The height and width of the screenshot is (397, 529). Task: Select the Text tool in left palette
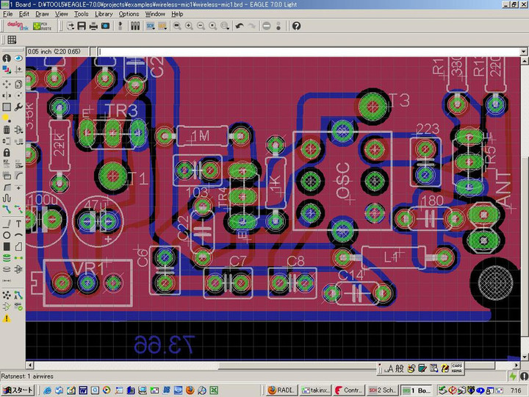[18, 223]
